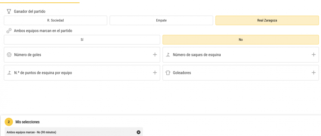Choose Sí for both teams scoring
Screen dimensions: 321x136
pos(82,39)
